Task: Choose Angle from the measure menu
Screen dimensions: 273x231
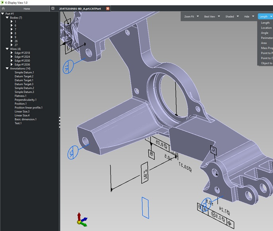Action: point(265,33)
